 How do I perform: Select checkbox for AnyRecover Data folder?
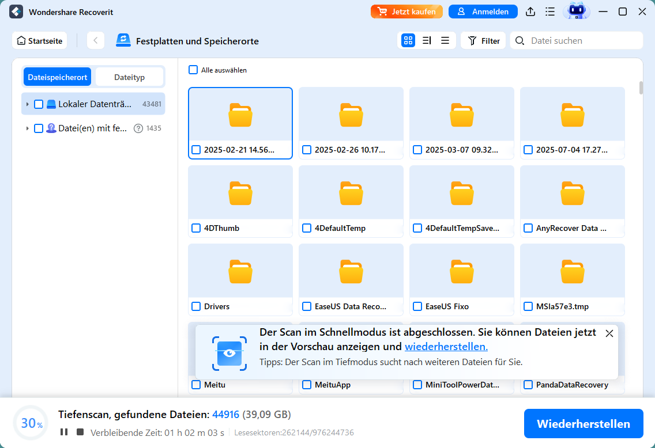528,228
